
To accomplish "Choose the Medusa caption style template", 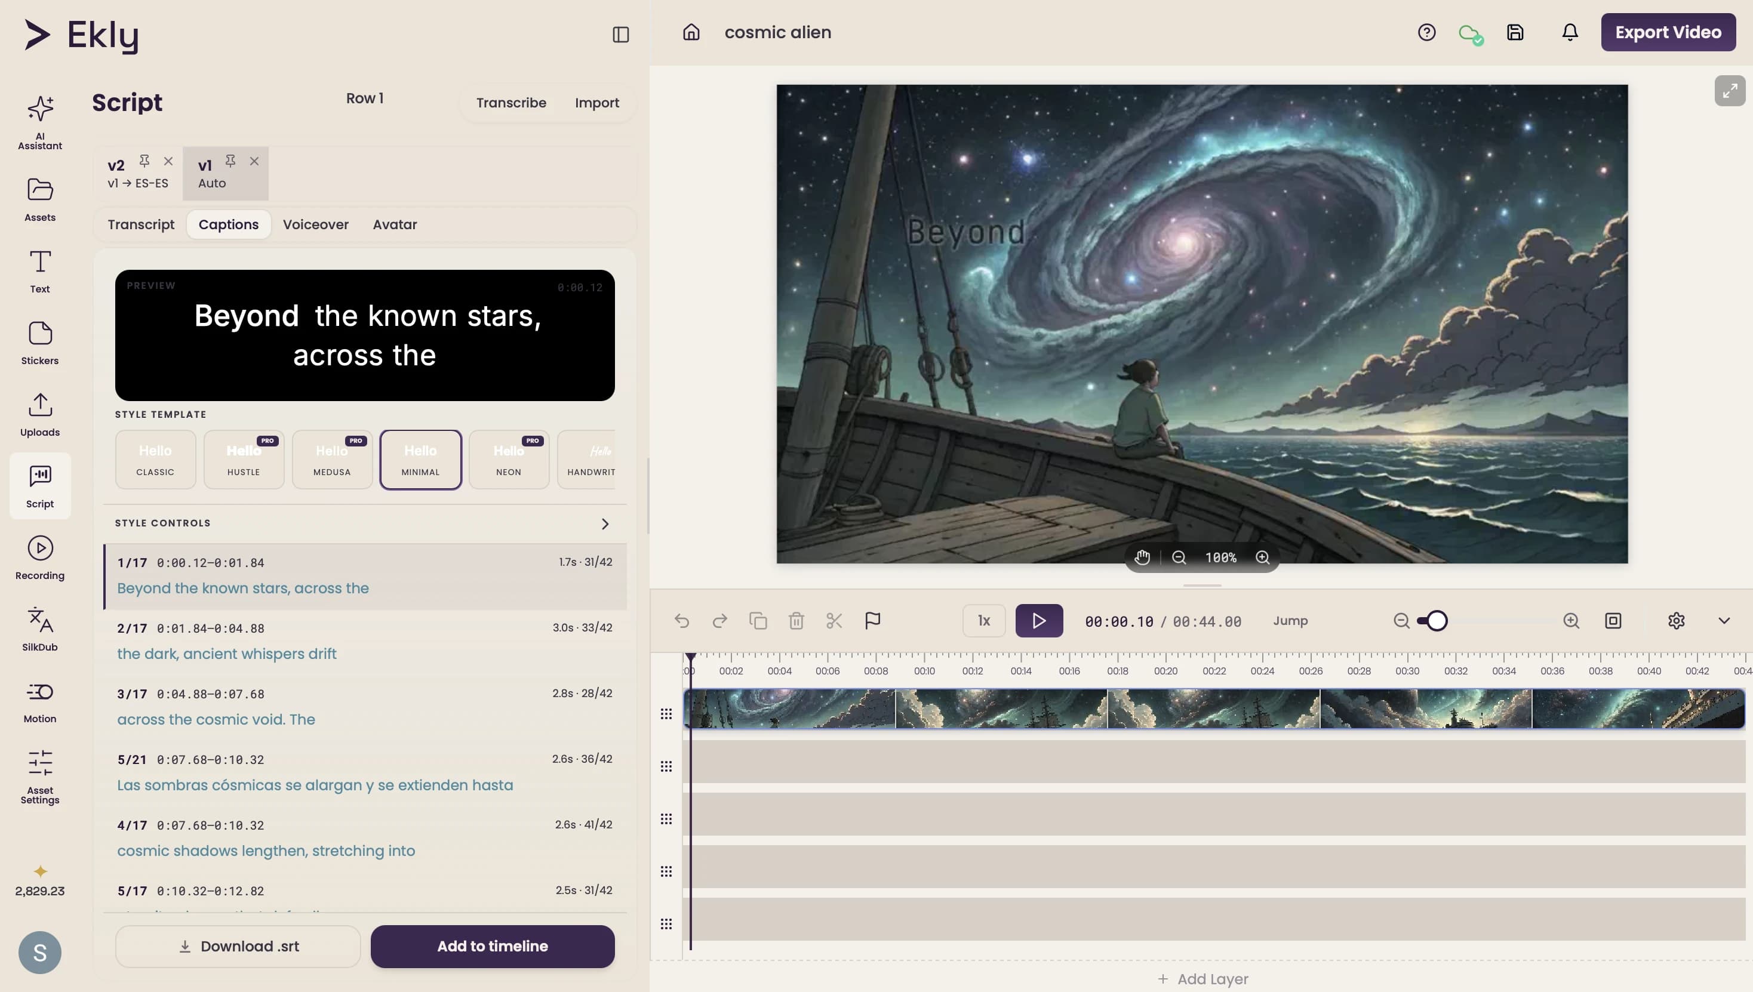I will tap(332, 459).
